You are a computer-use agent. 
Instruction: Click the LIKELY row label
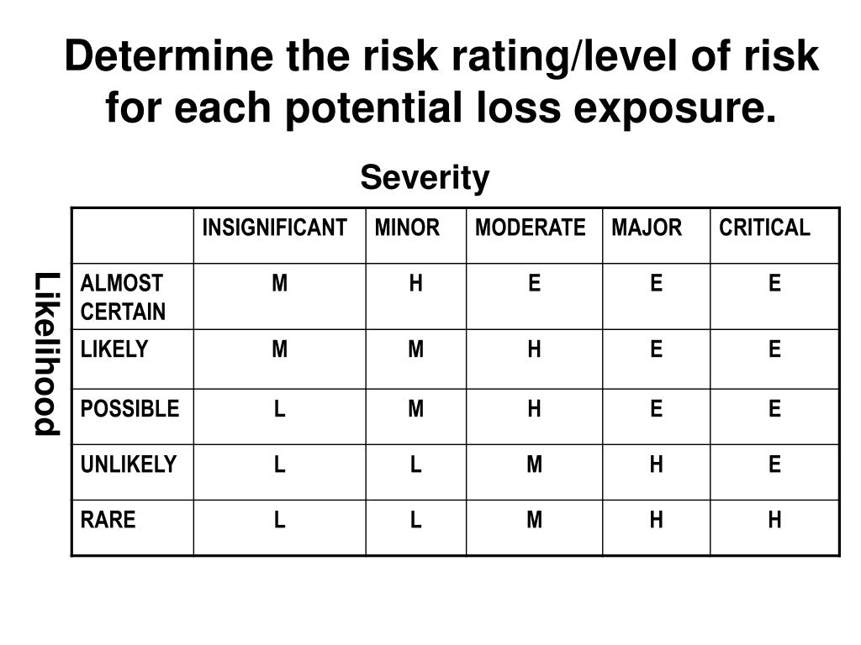[114, 349]
